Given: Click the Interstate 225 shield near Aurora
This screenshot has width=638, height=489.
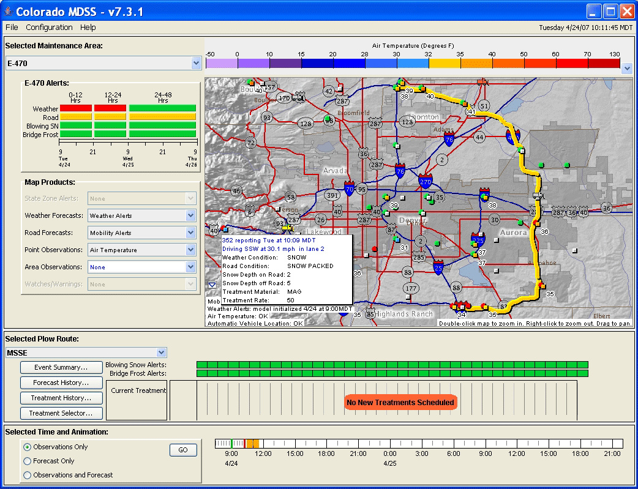Looking at the screenshot, I should [478, 239].
